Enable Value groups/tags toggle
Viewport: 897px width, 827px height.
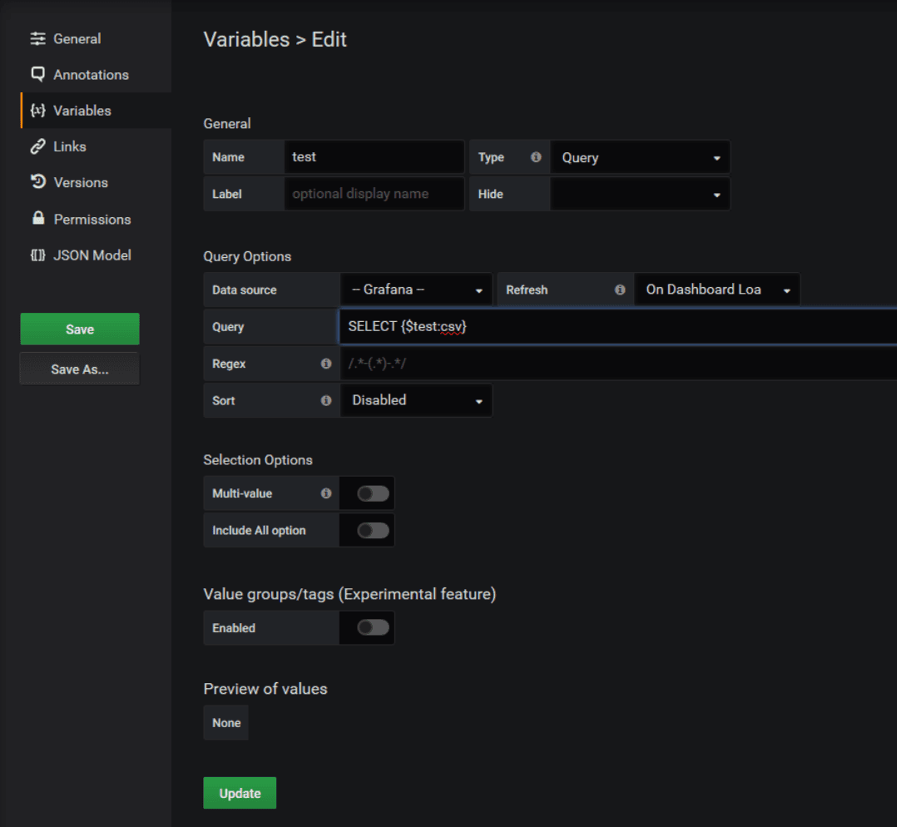[x=373, y=628]
